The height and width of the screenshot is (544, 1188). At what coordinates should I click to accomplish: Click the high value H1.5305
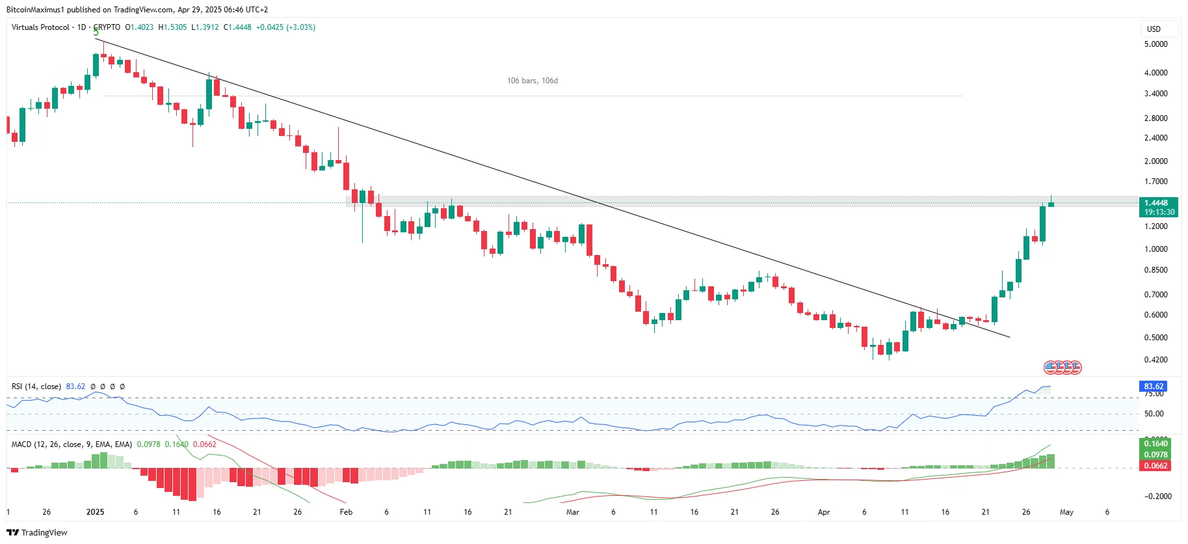(172, 27)
